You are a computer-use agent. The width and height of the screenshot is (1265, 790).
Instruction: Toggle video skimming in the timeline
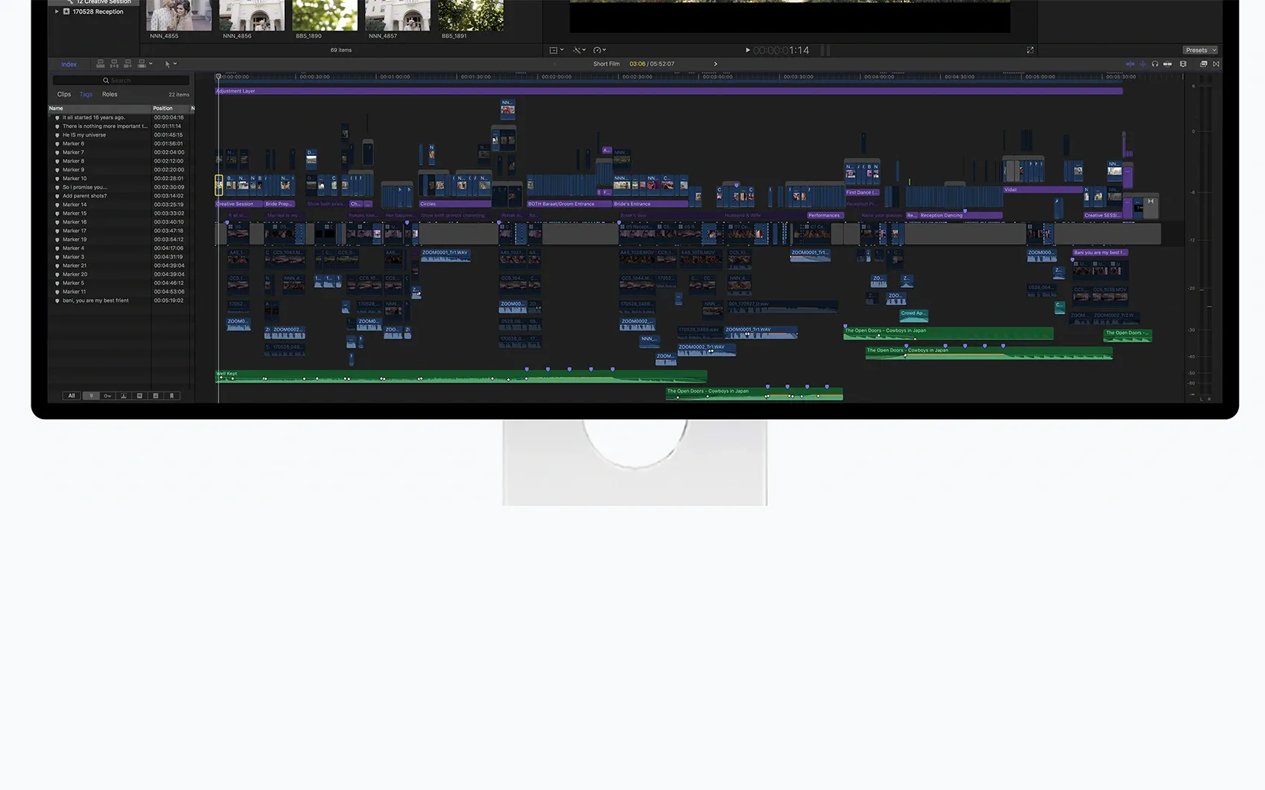coord(1130,64)
